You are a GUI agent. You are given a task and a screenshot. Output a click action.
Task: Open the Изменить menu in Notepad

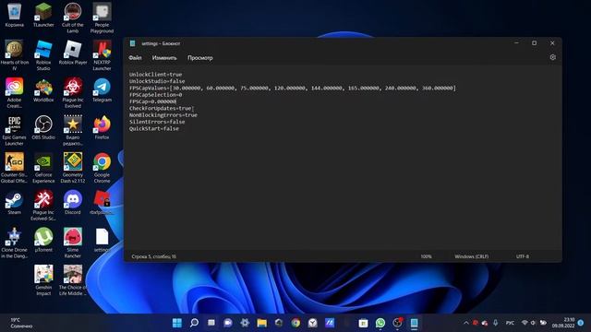coord(164,58)
